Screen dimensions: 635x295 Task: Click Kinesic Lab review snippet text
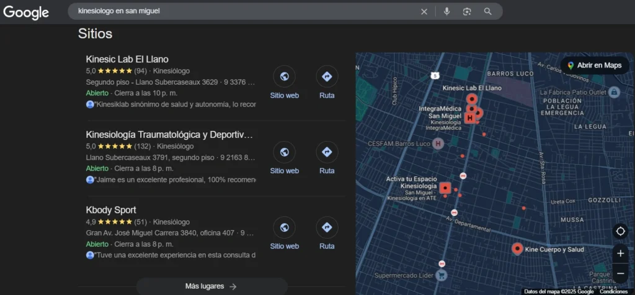(x=175, y=105)
